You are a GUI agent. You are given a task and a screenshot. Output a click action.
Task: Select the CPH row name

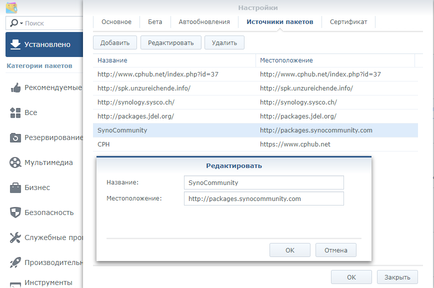[103, 144]
